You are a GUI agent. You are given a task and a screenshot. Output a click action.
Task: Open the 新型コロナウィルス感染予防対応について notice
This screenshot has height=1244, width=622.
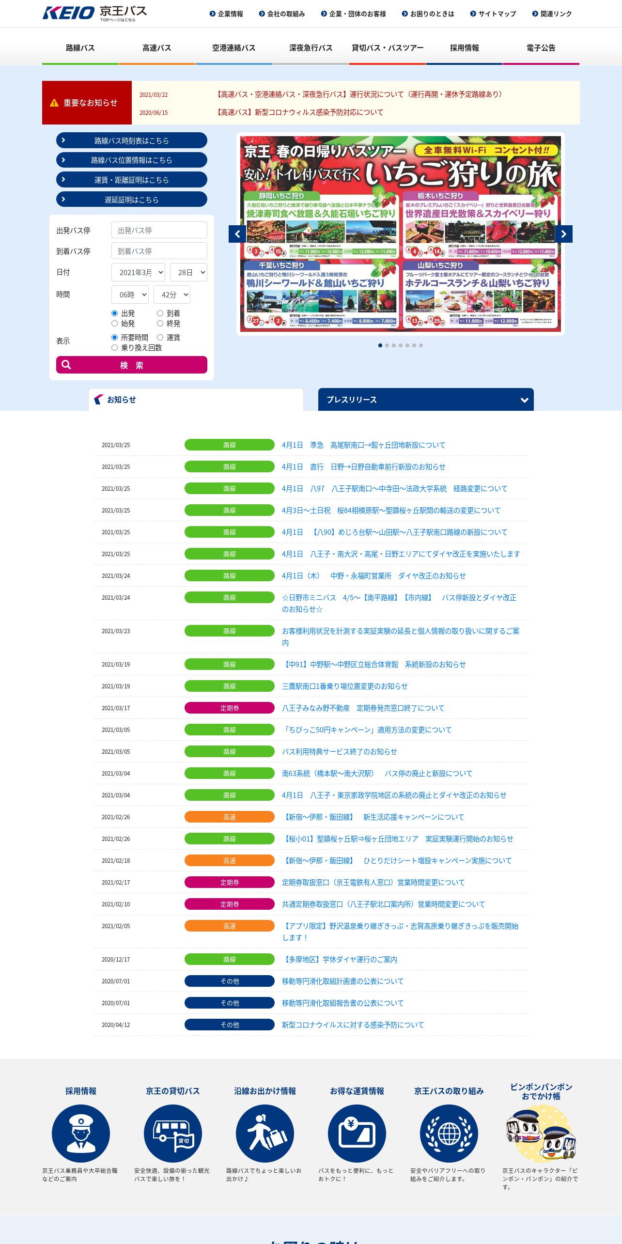click(x=299, y=112)
